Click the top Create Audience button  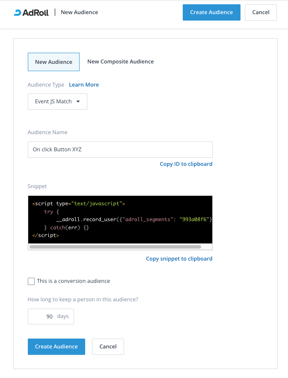[x=211, y=12]
